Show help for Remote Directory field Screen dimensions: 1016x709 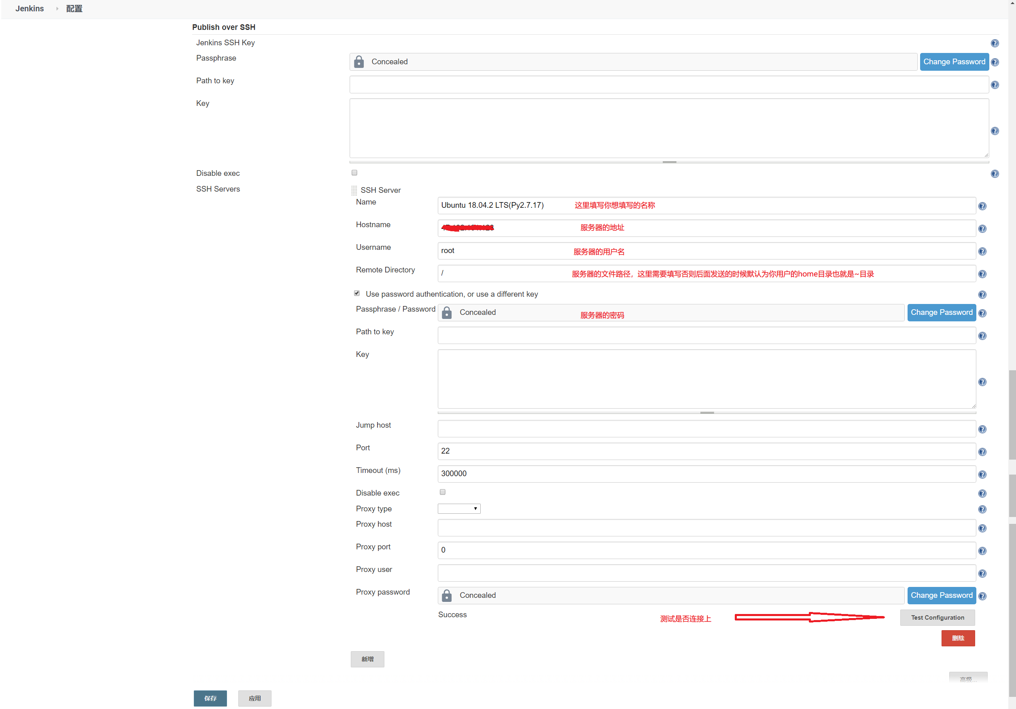(982, 274)
